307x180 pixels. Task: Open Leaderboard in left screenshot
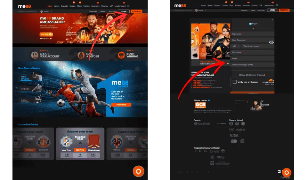[x=120, y=6]
